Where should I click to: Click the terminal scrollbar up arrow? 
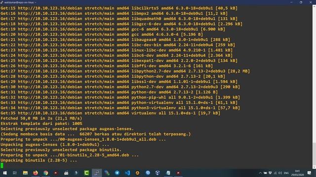pyautogui.click(x=314, y=6)
